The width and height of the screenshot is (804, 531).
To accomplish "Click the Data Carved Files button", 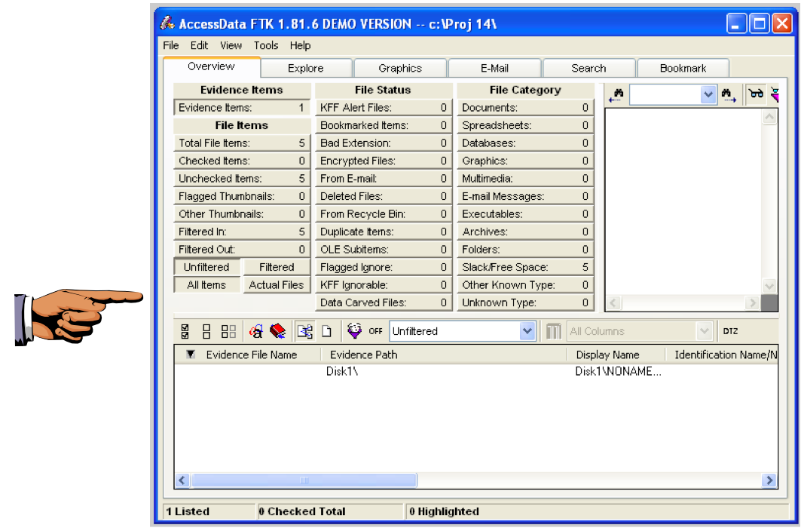I will pyautogui.click(x=384, y=302).
